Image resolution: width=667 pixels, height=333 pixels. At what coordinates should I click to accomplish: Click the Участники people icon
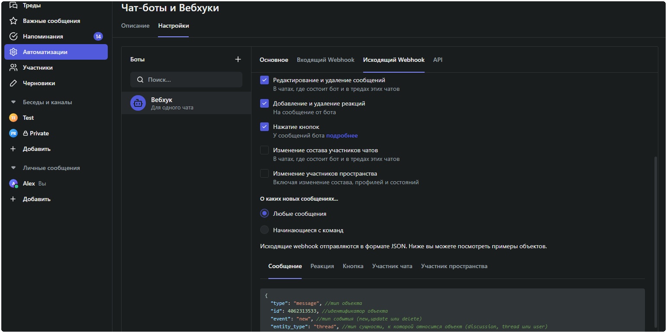[13, 67]
